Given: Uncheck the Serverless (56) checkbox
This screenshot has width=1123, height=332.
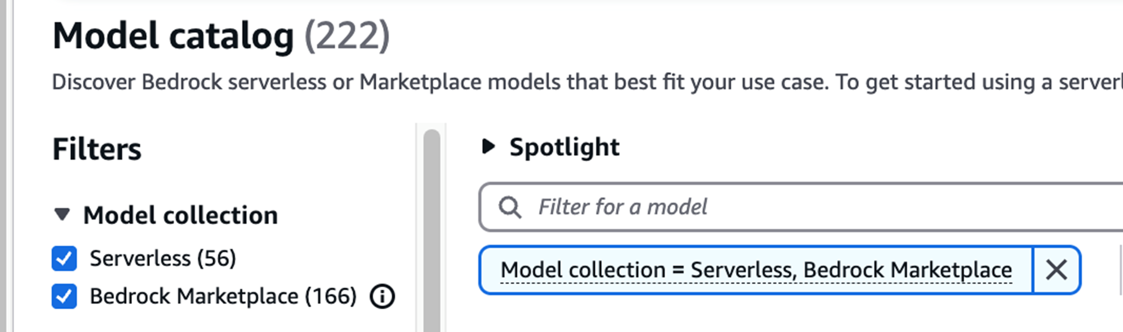Looking at the screenshot, I should [64, 259].
